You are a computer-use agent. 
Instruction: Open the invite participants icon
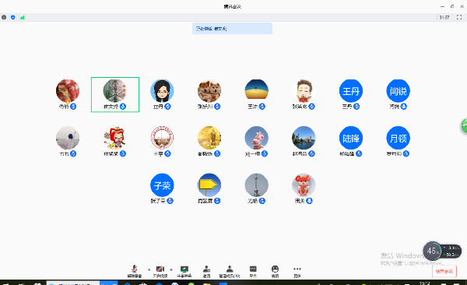tap(207, 271)
